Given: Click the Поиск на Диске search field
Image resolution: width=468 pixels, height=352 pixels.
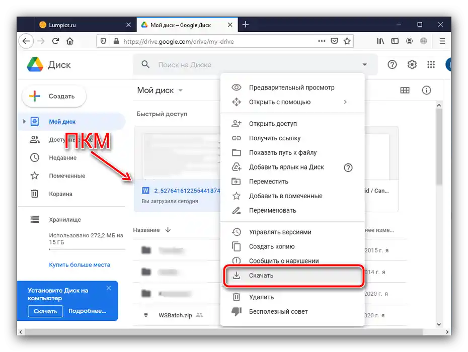Looking at the screenshot, I should coord(255,64).
